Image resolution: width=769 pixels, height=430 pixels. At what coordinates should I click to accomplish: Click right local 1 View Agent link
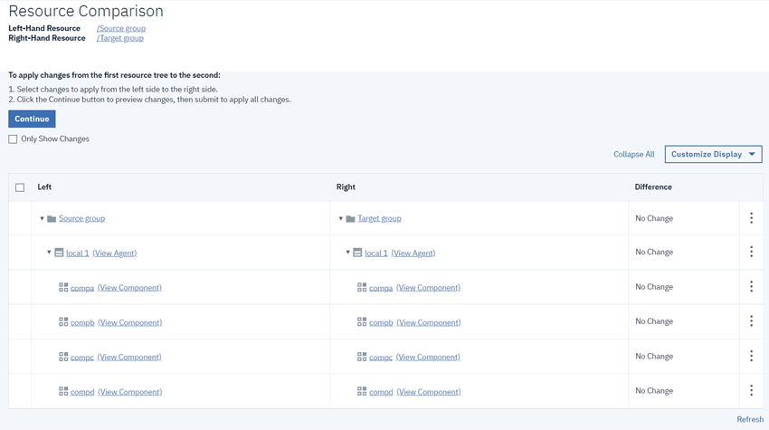coord(413,253)
